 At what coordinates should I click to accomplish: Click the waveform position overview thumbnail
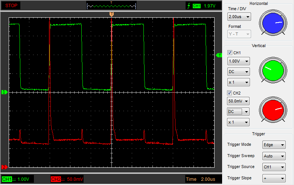point(111,6)
